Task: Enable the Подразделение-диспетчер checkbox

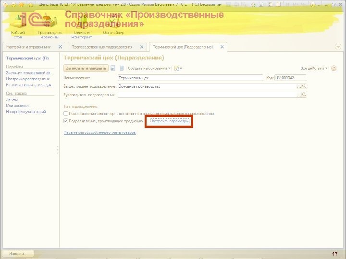Action: point(65,114)
